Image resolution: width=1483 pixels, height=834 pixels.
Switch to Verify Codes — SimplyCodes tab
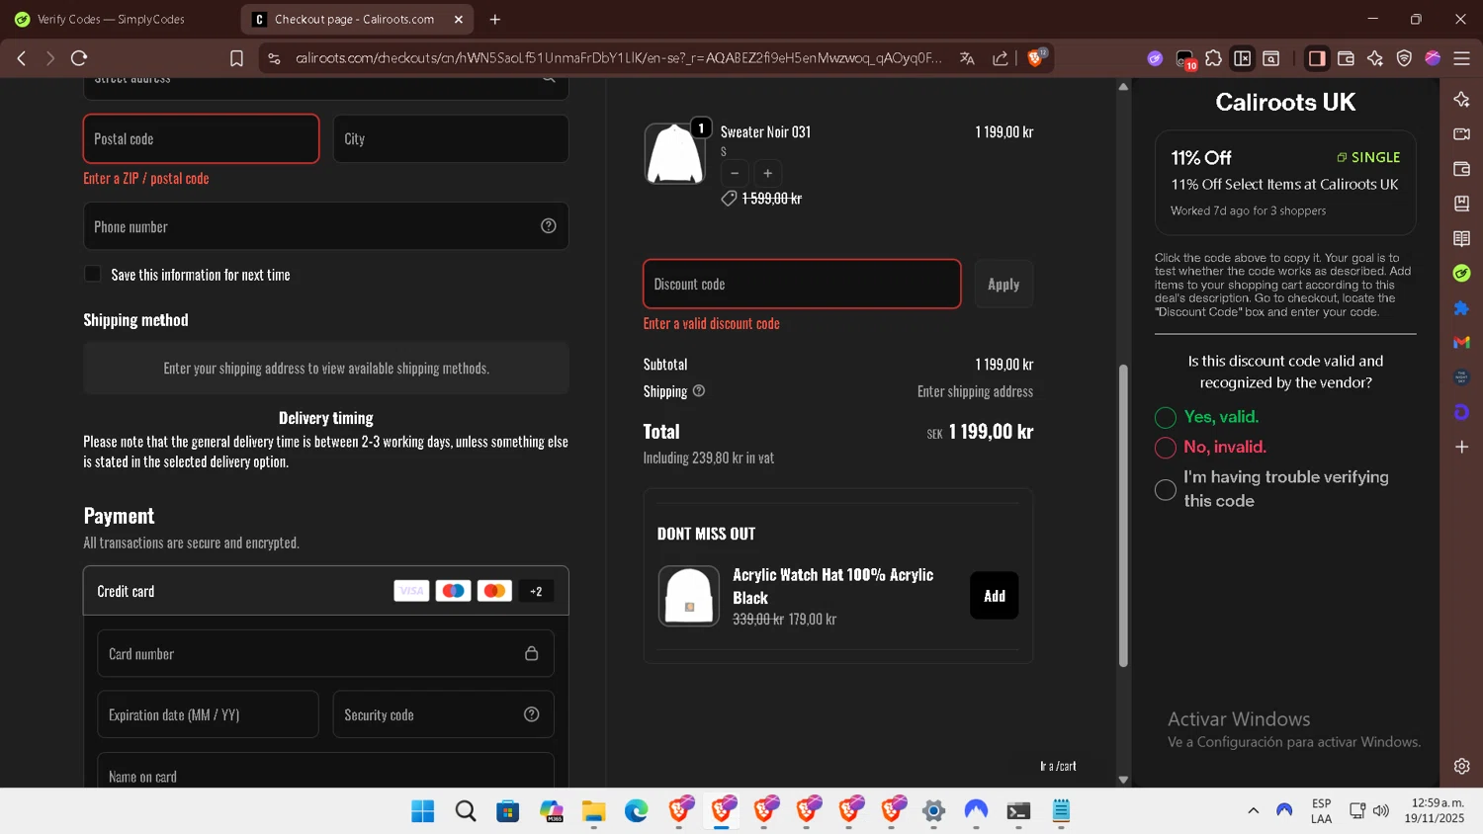coord(109,19)
